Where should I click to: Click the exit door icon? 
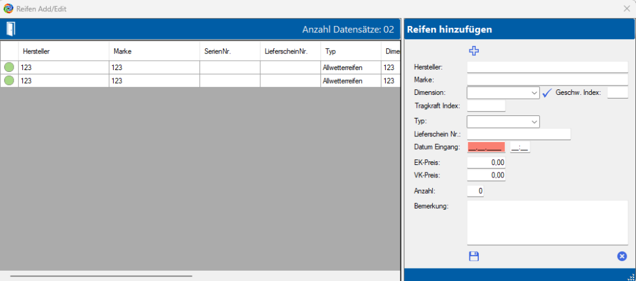coord(11,29)
